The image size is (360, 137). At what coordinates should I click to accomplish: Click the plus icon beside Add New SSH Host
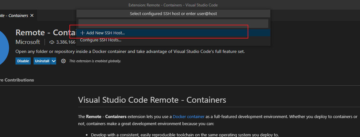click(x=82, y=33)
